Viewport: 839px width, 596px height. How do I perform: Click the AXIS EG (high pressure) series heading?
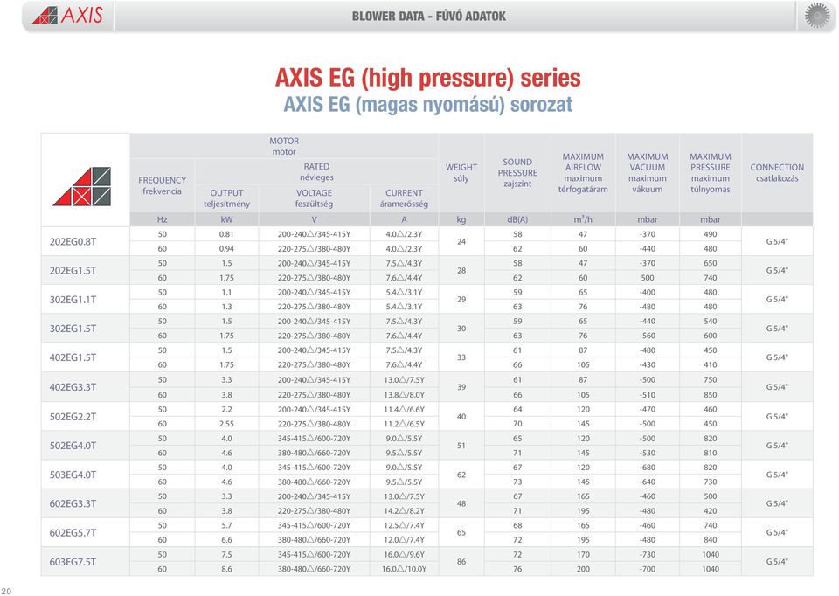tap(427, 78)
